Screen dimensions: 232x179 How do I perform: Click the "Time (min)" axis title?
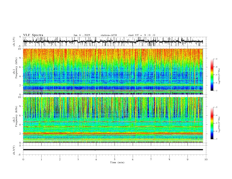point(117,162)
